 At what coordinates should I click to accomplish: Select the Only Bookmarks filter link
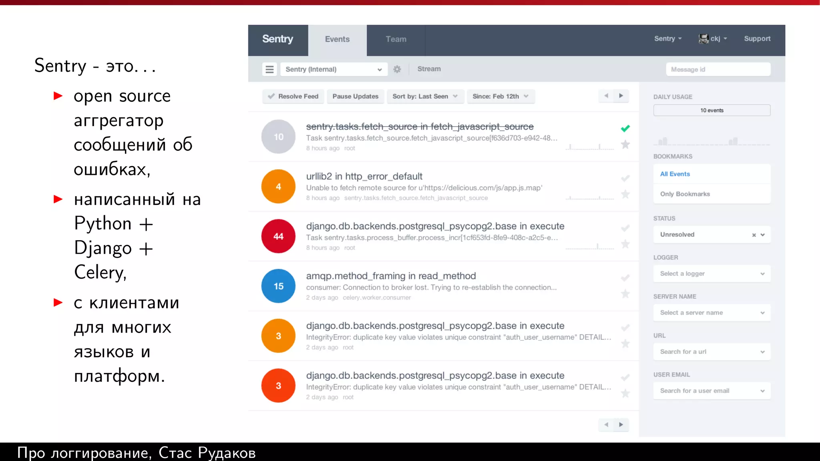pyautogui.click(x=685, y=194)
